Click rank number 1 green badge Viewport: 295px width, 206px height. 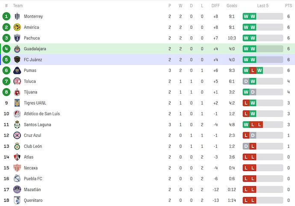(6, 16)
